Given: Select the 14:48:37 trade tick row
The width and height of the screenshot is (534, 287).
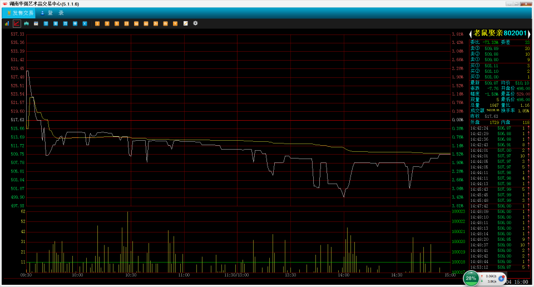Looking at the screenshot, I should (500, 245).
